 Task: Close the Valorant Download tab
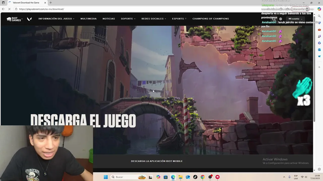coord(45,3)
